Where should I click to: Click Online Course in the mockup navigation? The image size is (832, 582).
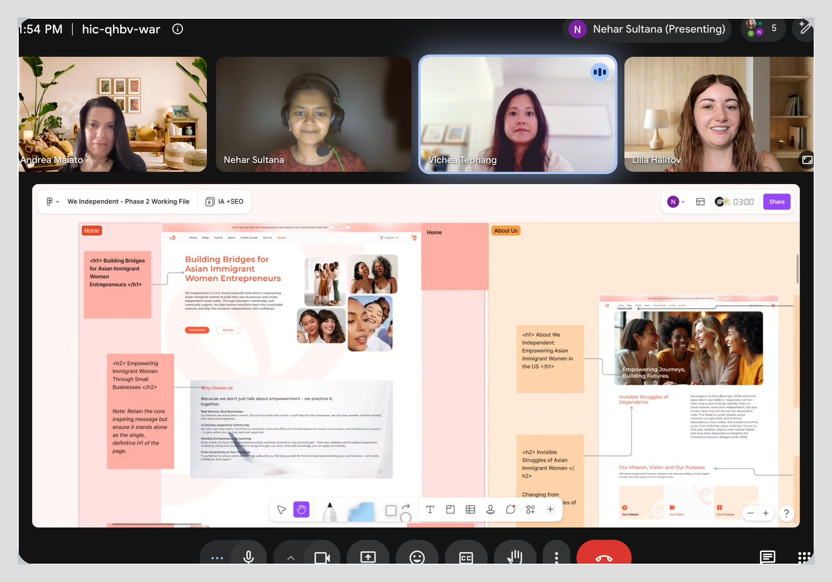249,238
